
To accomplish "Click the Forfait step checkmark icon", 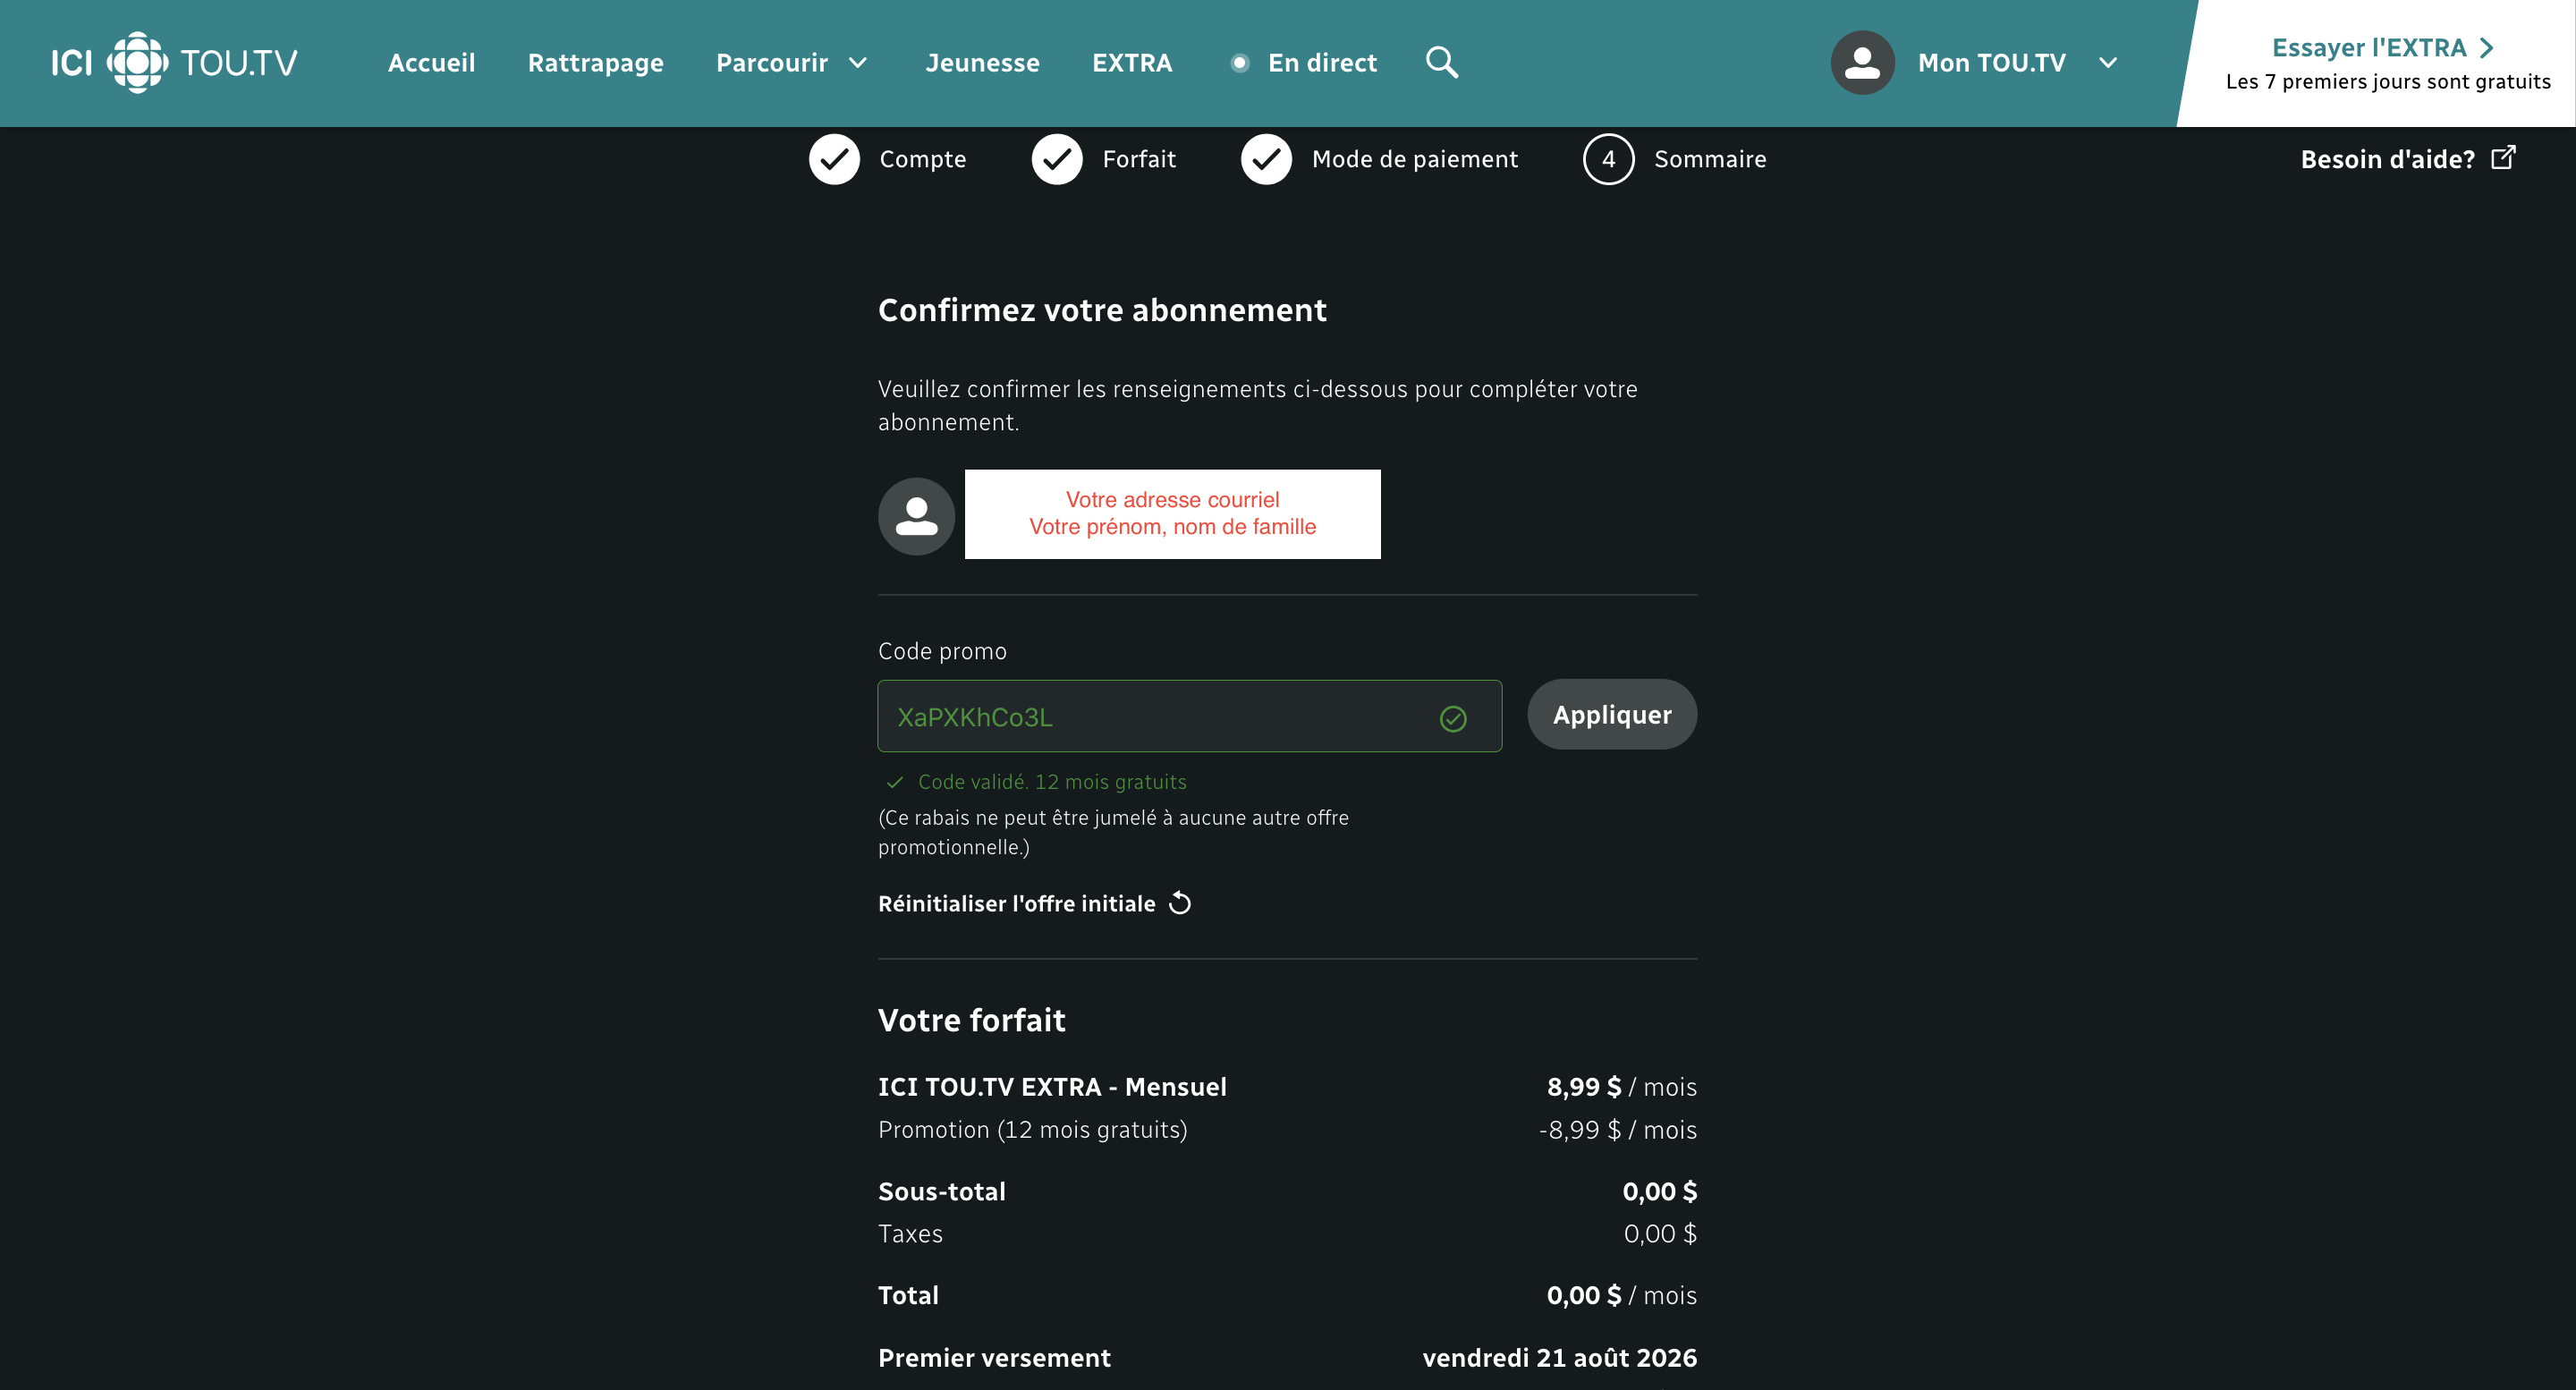I will pyautogui.click(x=1057, y=159).
